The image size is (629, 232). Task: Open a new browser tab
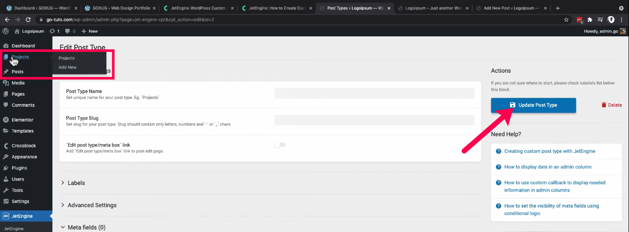[558, 8]
